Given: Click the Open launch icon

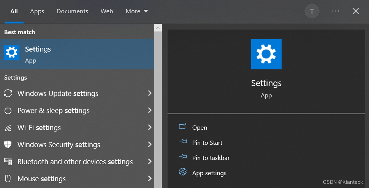Looking at the screenshot, I should [x=183, y=127].
